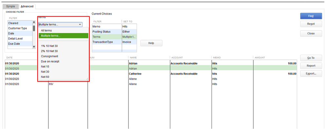This screenshot has width=327, height=129.
Task: Click the Export... button
Action: click(311, 74)
